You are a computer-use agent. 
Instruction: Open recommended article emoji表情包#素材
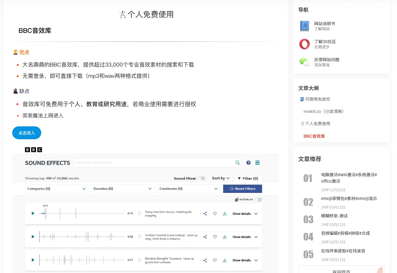(x=349, y=198)
